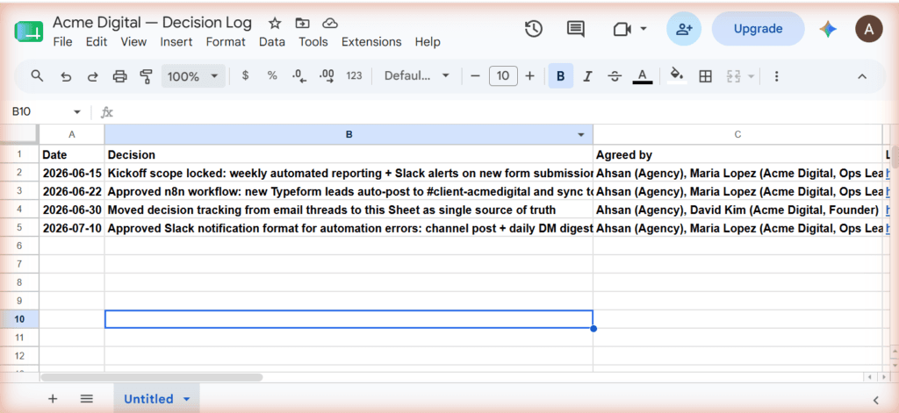899x413 pixels.
Task: Click the undo arrow
Action: tap(66, 76)
